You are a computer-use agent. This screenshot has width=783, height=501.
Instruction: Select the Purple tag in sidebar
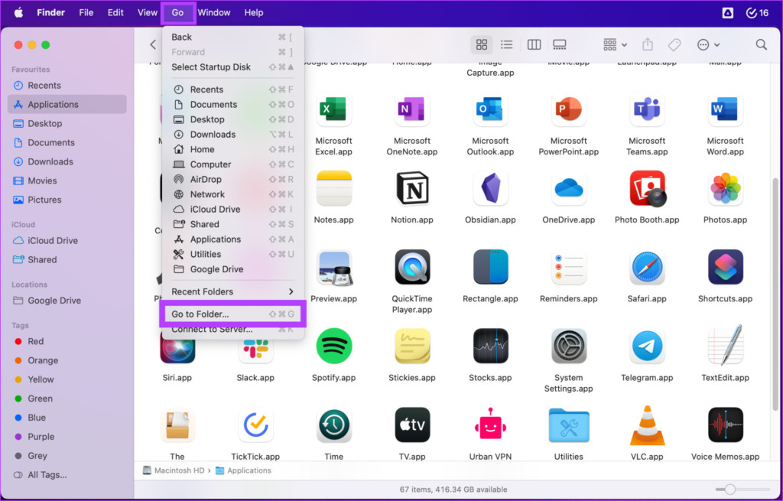[67, 437]
